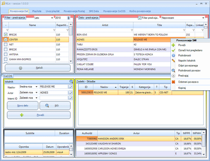Click the filter funnel under Repe column

pos(194,30)
